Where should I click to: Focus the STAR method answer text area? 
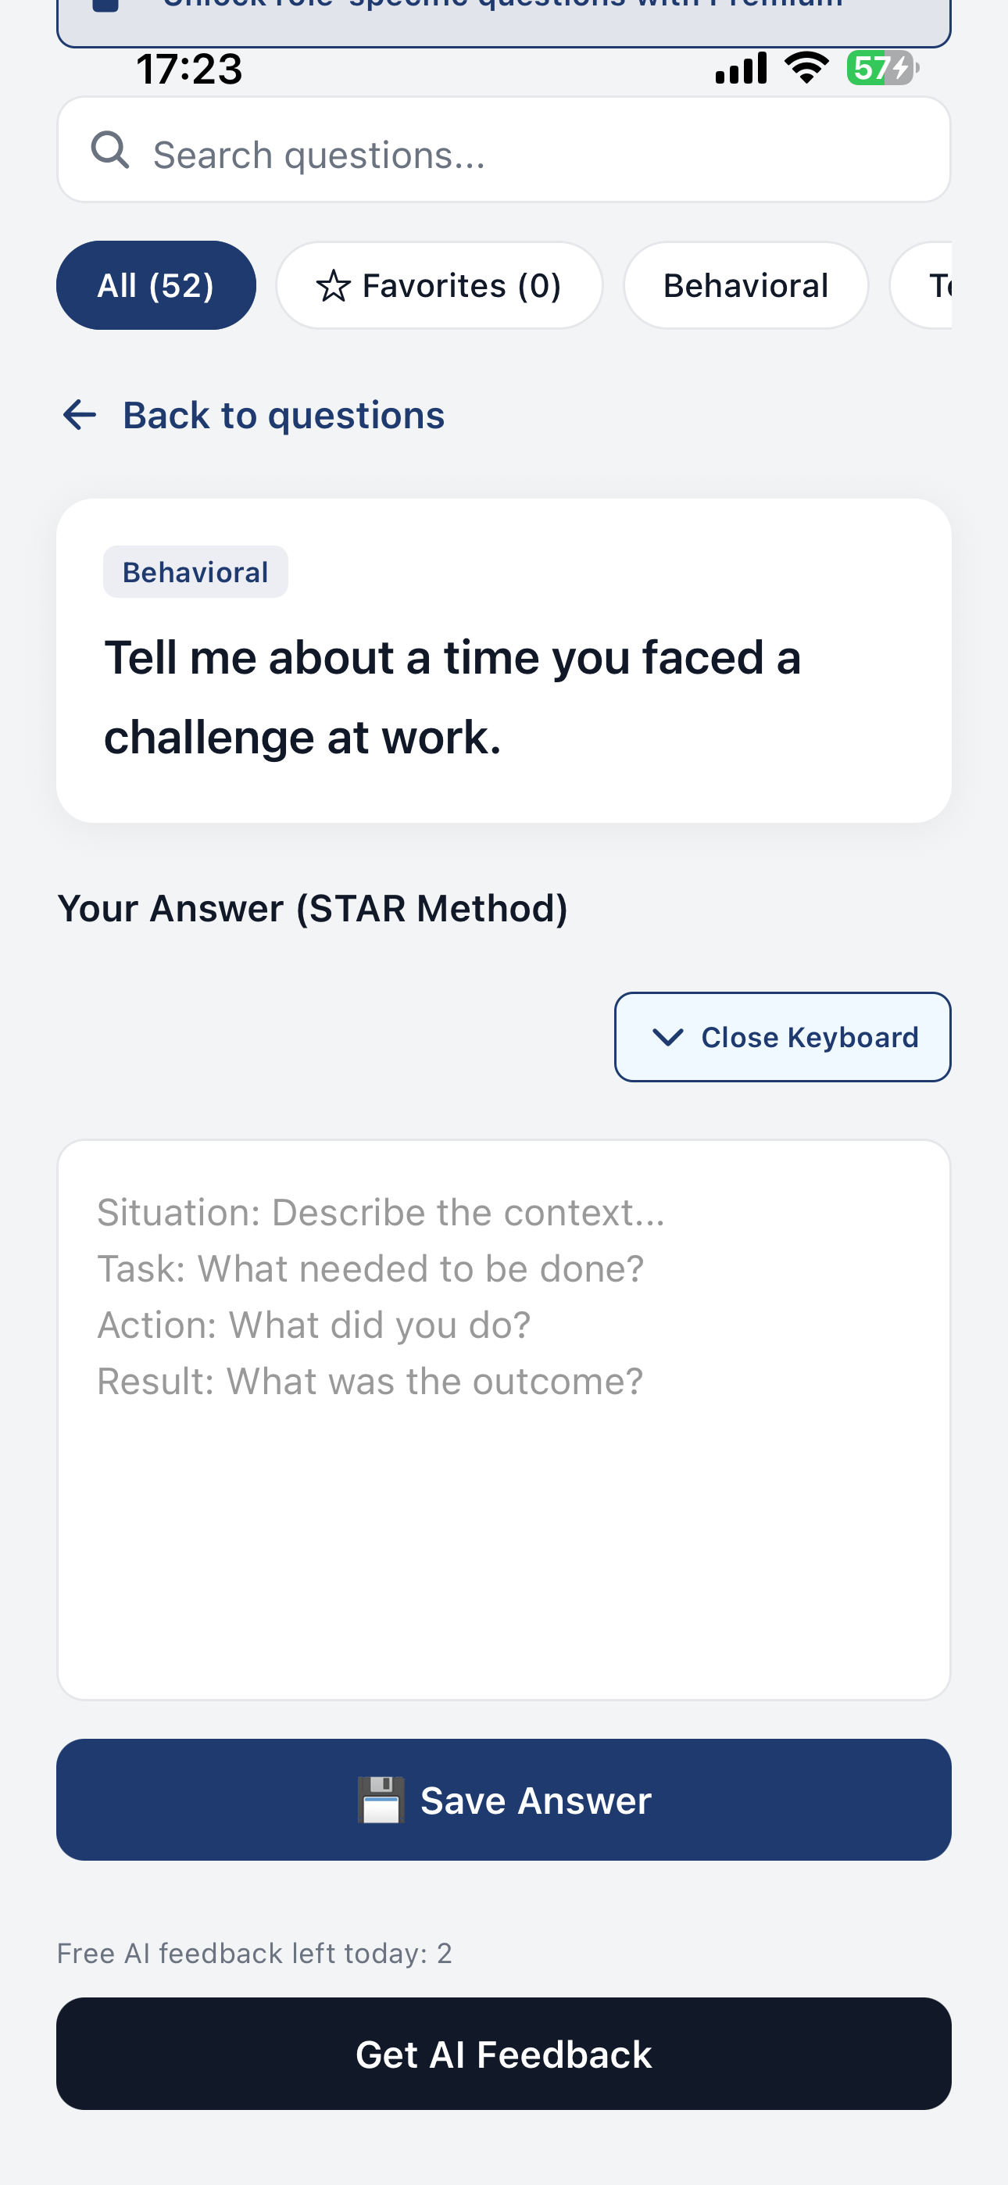(x=504, y=1420)
